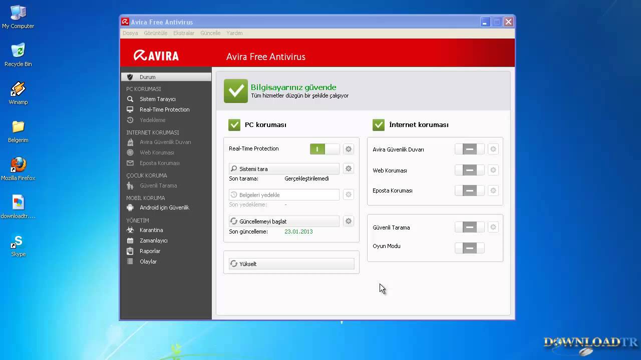641x360 pixels.
Task: Toggle the Güvenli Tarama switch
Action: pos(470,227)
